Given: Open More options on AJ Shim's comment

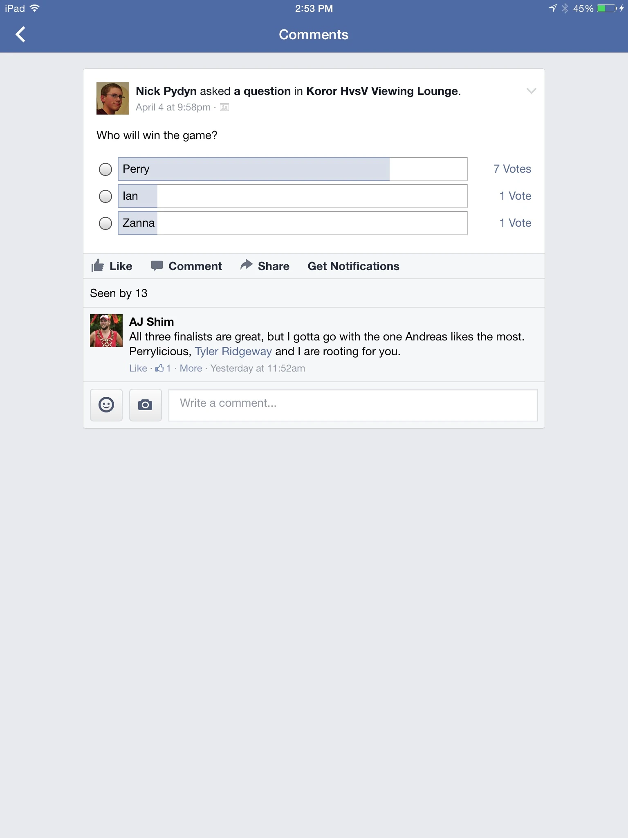Looking at the screenshot, I should pyautogui.click(x=191, y=368).
